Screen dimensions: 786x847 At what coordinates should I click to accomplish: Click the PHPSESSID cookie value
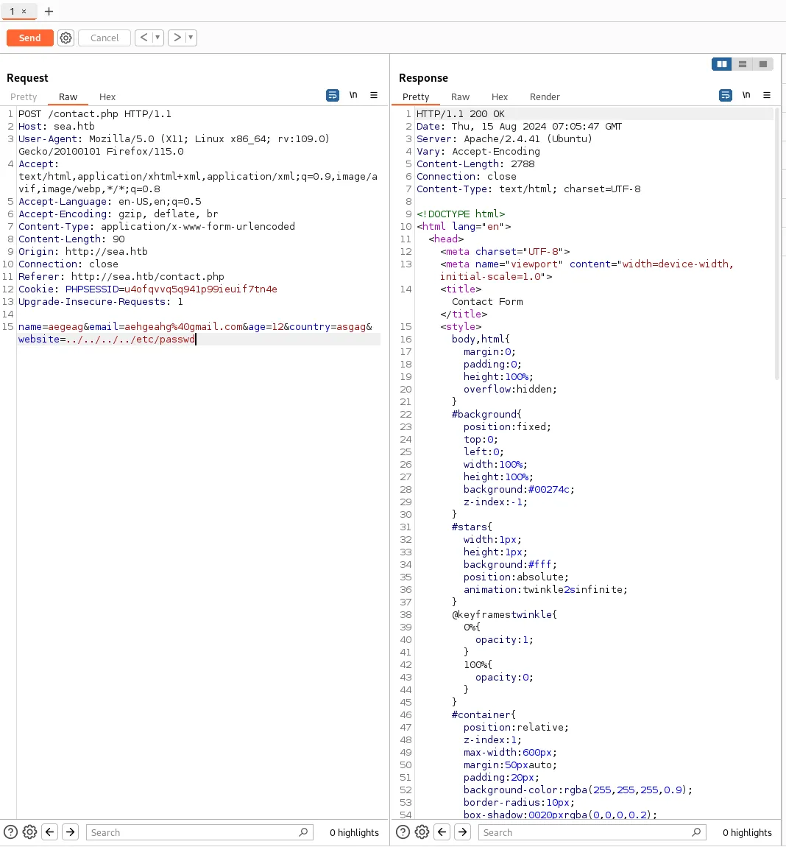tap(201, 289)
